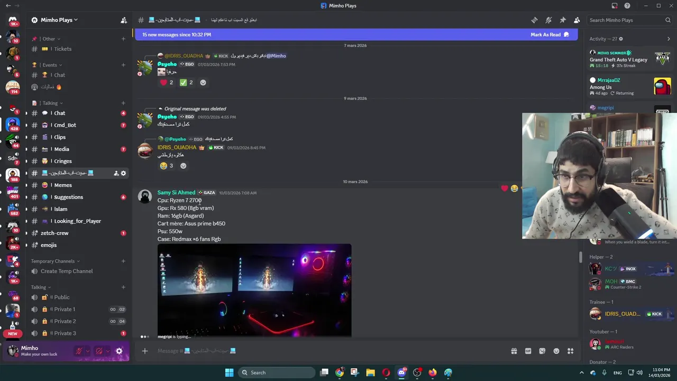The width and height of the screenshot is (677, 381).
Task: Click the message attachment plus button
Action: (x=145, y=351)
